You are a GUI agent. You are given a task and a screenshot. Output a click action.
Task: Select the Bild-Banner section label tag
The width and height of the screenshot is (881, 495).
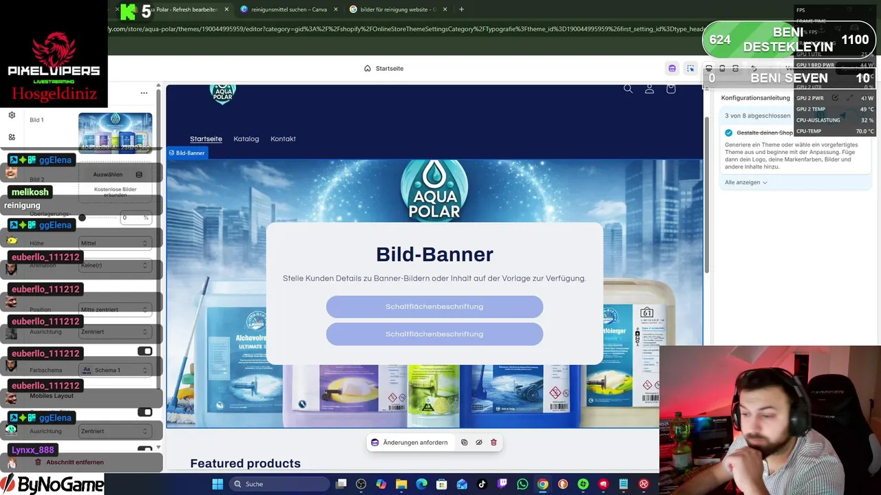(187, 153)
